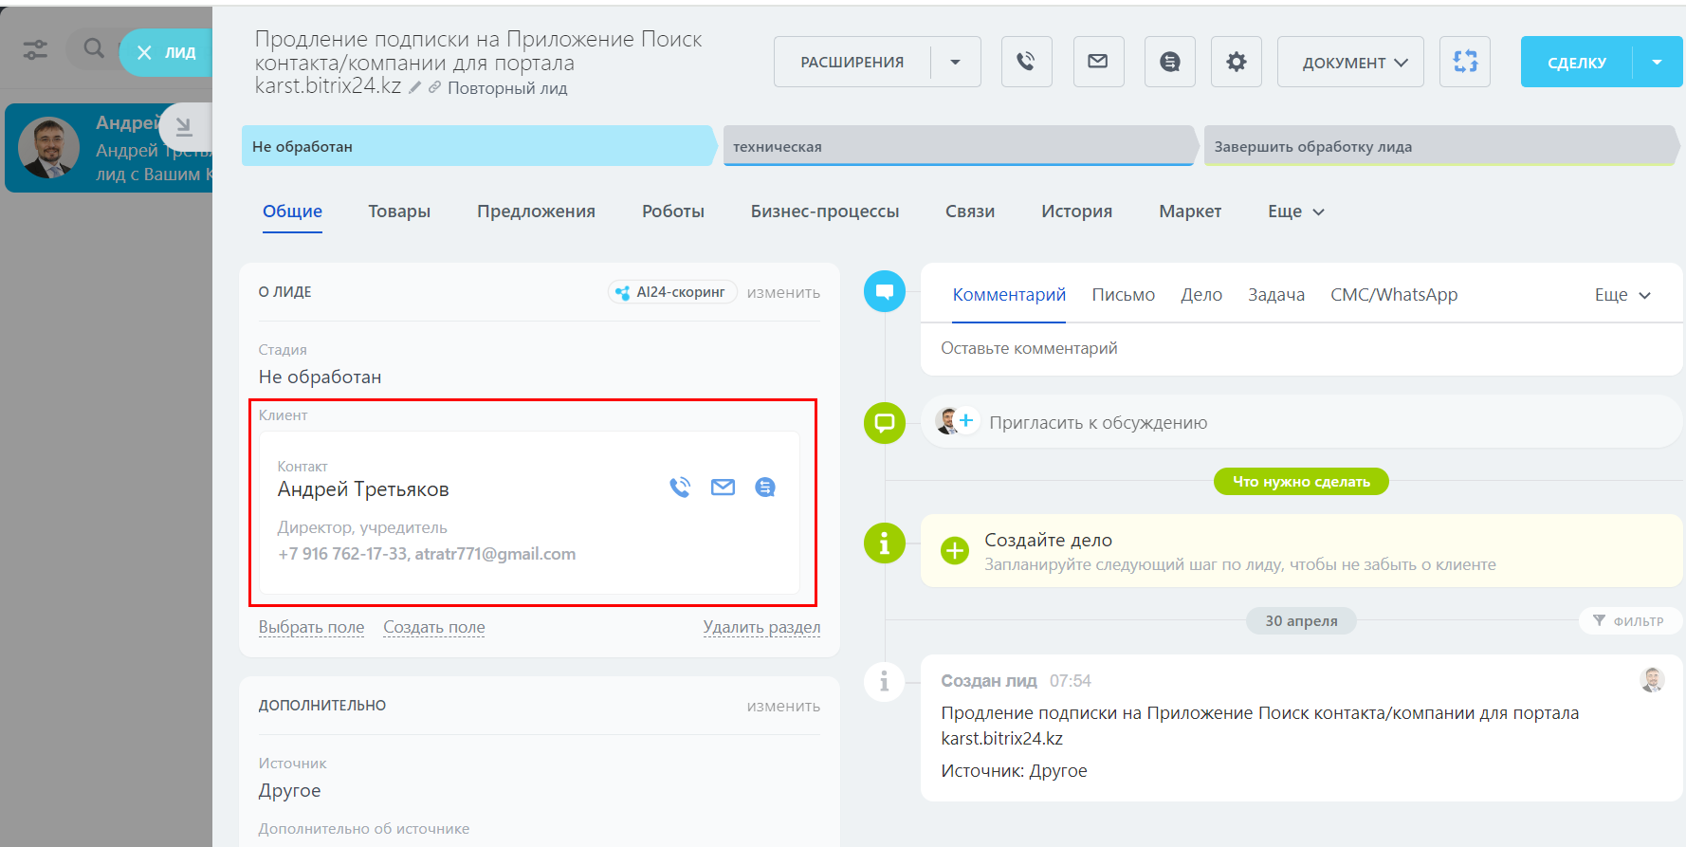This screenshot has width=1686, height=847.
Task: Open the filter sliders icon at top left
Action: pos(35,49)
